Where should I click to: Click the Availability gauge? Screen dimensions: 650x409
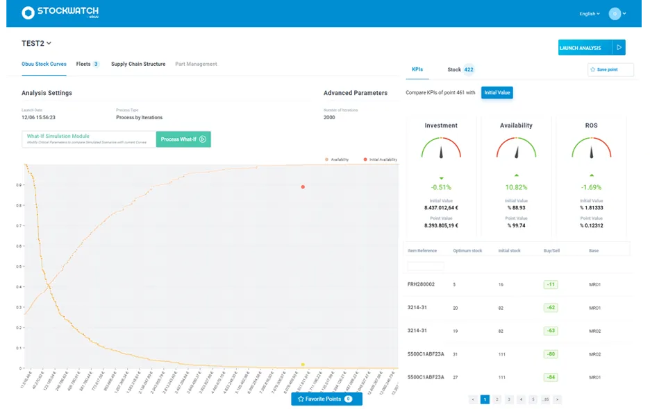[516, 148]
